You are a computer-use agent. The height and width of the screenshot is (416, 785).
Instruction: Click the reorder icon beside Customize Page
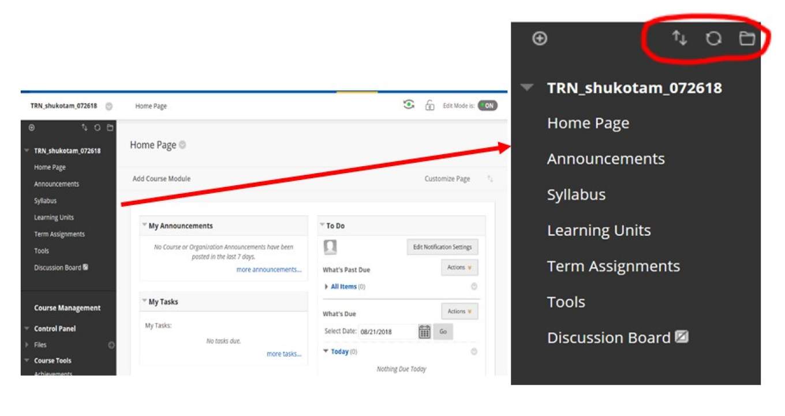click(x=490, y=179)
